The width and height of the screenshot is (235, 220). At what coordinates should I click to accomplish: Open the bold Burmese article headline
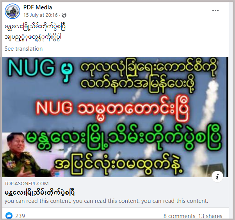click(x=39, y=193)
